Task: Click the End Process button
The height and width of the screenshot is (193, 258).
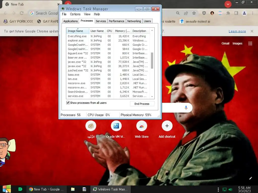Action: tap(142, 104)
